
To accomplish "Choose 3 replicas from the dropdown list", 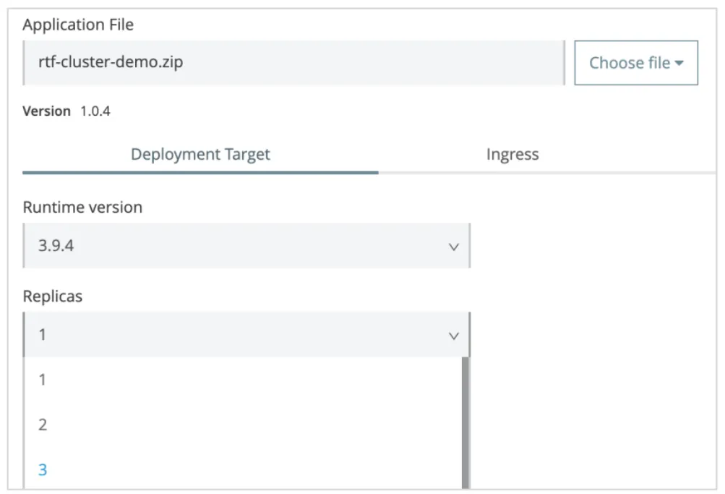I will pos(42,469).
